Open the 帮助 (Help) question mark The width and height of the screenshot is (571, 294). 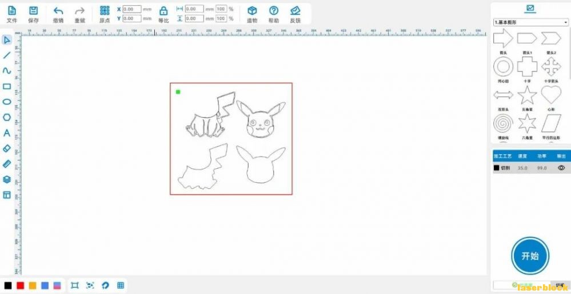274,11
